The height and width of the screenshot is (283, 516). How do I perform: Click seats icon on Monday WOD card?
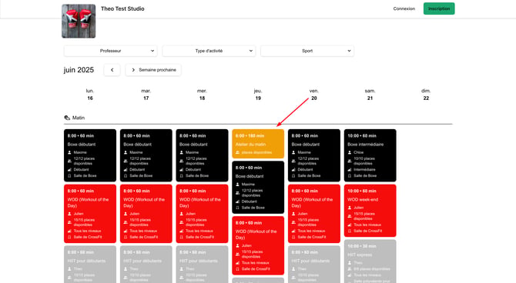click(69, 222)
